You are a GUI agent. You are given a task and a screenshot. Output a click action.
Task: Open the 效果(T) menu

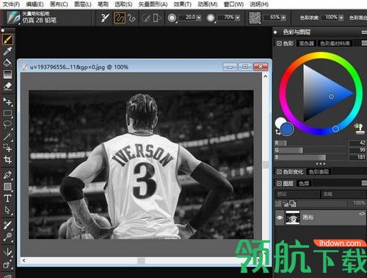coord(182,4)
